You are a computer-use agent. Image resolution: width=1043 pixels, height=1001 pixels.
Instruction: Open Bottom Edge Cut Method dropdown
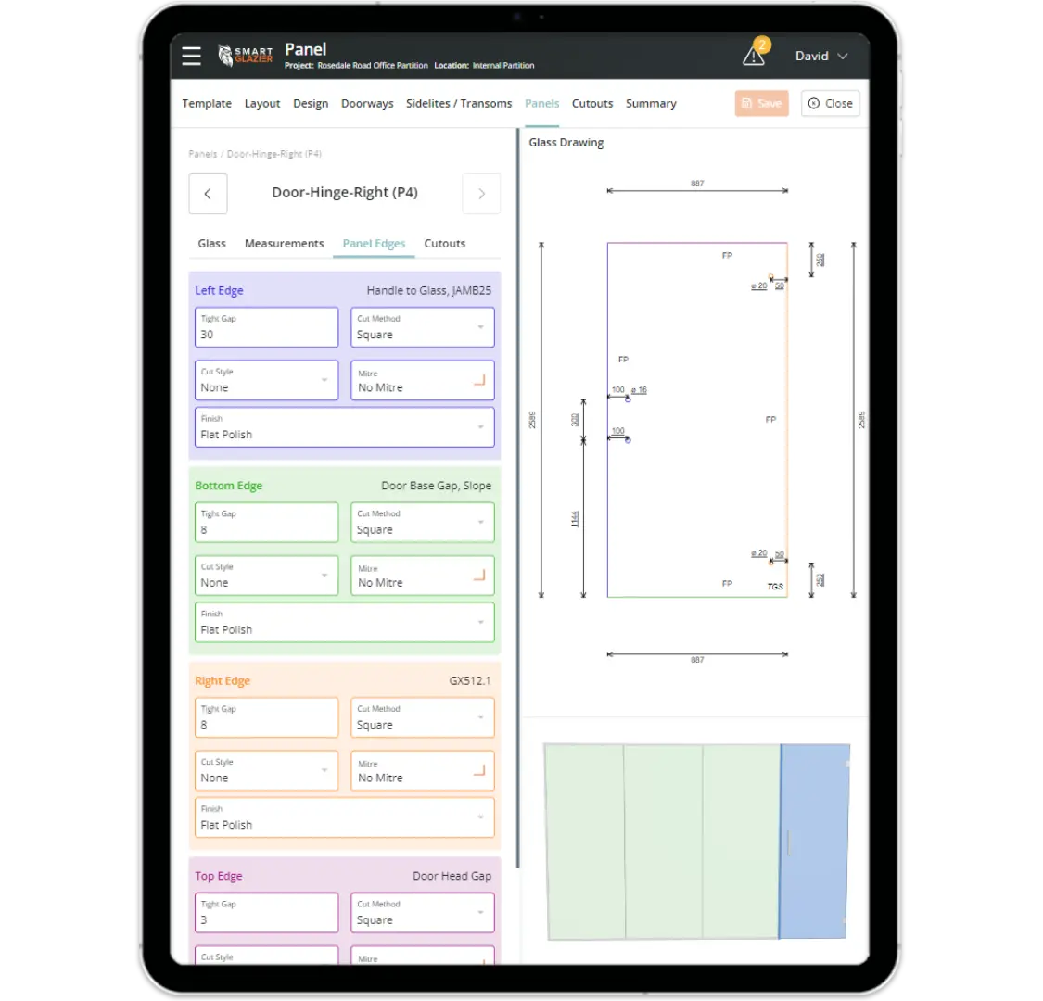(x=423, y=522)
